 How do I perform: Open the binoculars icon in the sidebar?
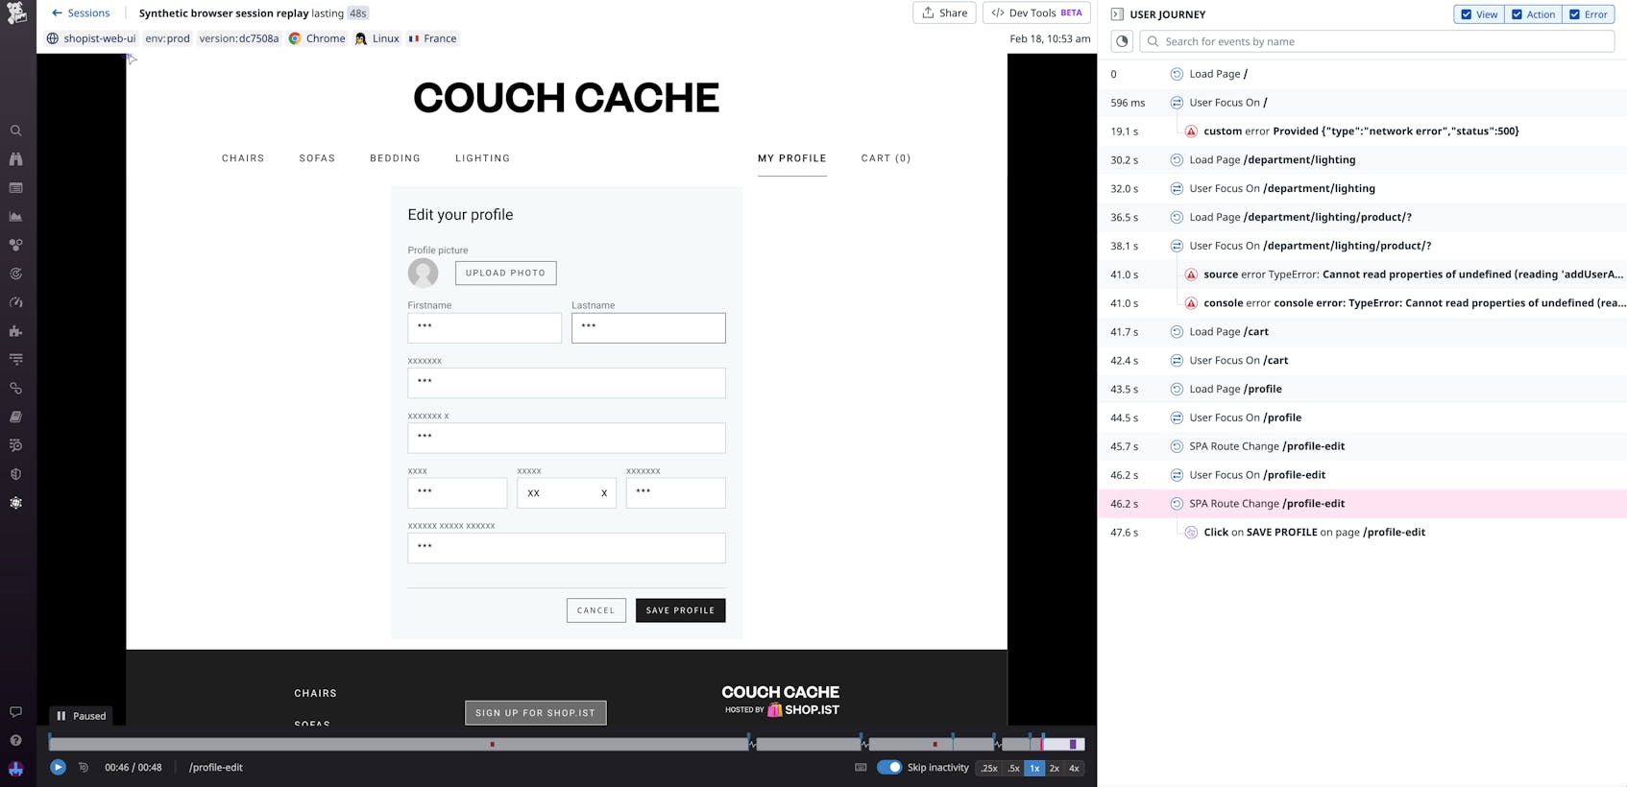16,159
